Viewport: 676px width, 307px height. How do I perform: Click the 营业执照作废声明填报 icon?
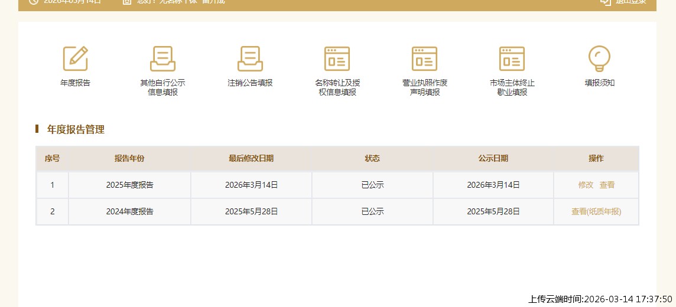click(424, 58)
